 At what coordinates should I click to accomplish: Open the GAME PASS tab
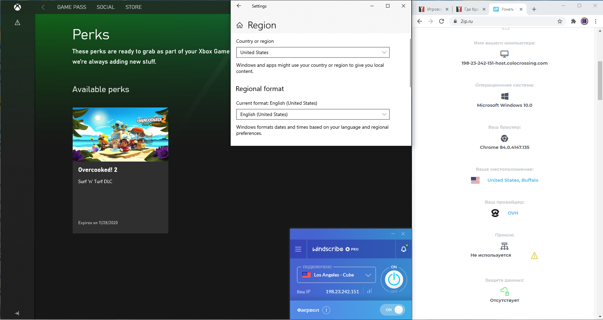pyautogui.click(x=72, y=7)
